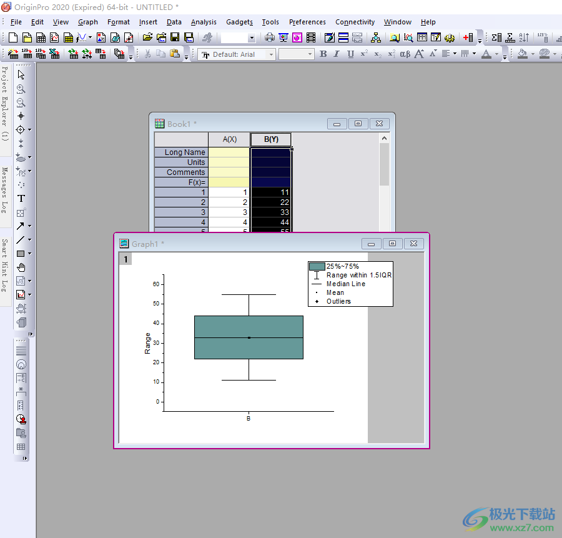
Task: Click the Add New Columns icon
Action: (x=468, y=38)
